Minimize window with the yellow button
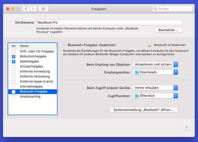This screenshot has height=142, width=198. (13, 9)
